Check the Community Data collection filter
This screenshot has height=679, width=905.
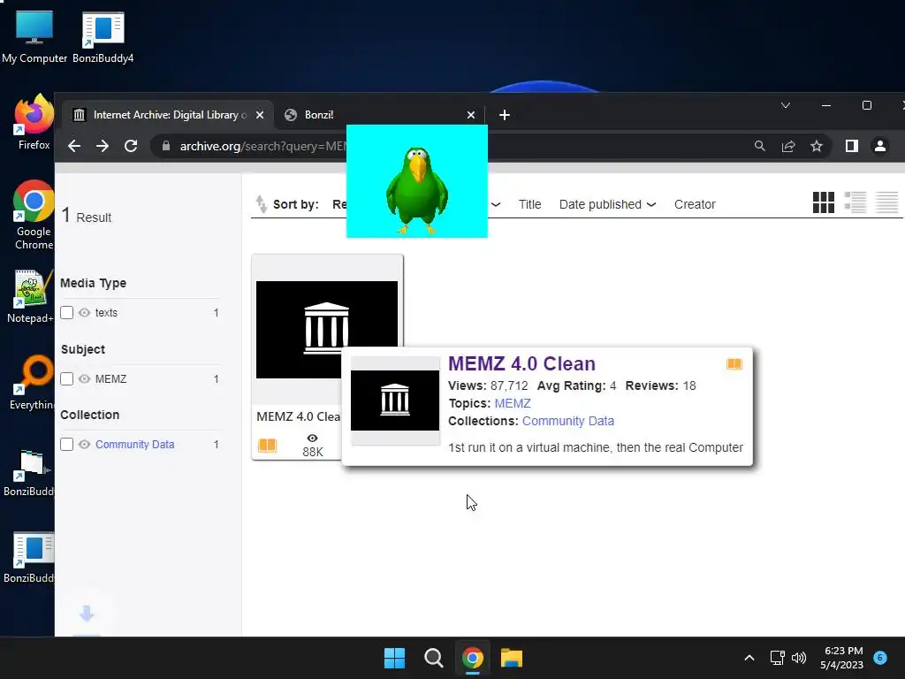coord(67,444)
